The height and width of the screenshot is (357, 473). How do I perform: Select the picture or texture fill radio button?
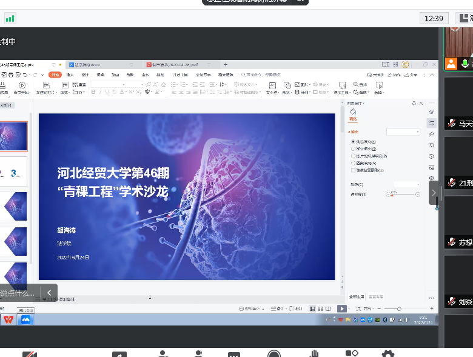[x=353, y=156]
